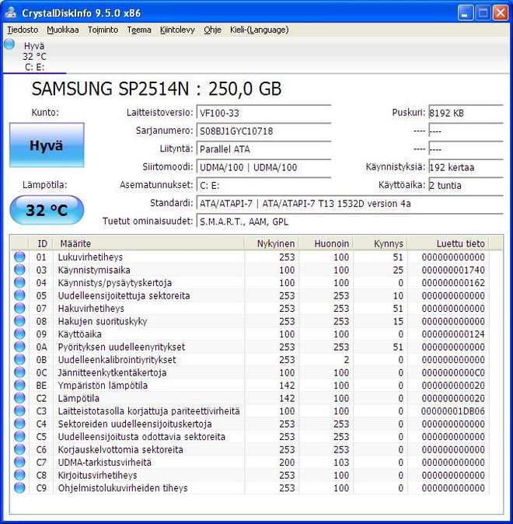Viewport: 513px width, 524px height.
Task: Click status orb for Uudelleensijoitettuja sektoreita row
Action: click(19, 295)
